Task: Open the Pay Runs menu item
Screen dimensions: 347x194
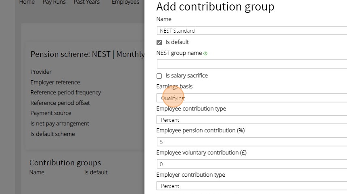Action: click(x=54, y=2)
